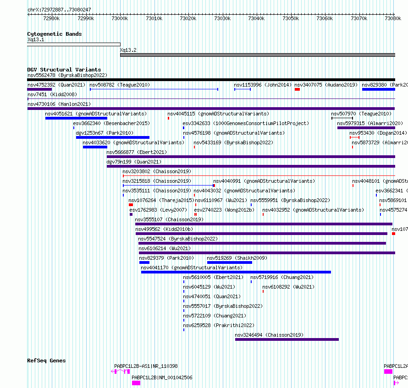The height and width of the screenshot is (388, 408).
Task: Select PABPC1L2B|NM_001042506 gene label
Action: point(162,378)
